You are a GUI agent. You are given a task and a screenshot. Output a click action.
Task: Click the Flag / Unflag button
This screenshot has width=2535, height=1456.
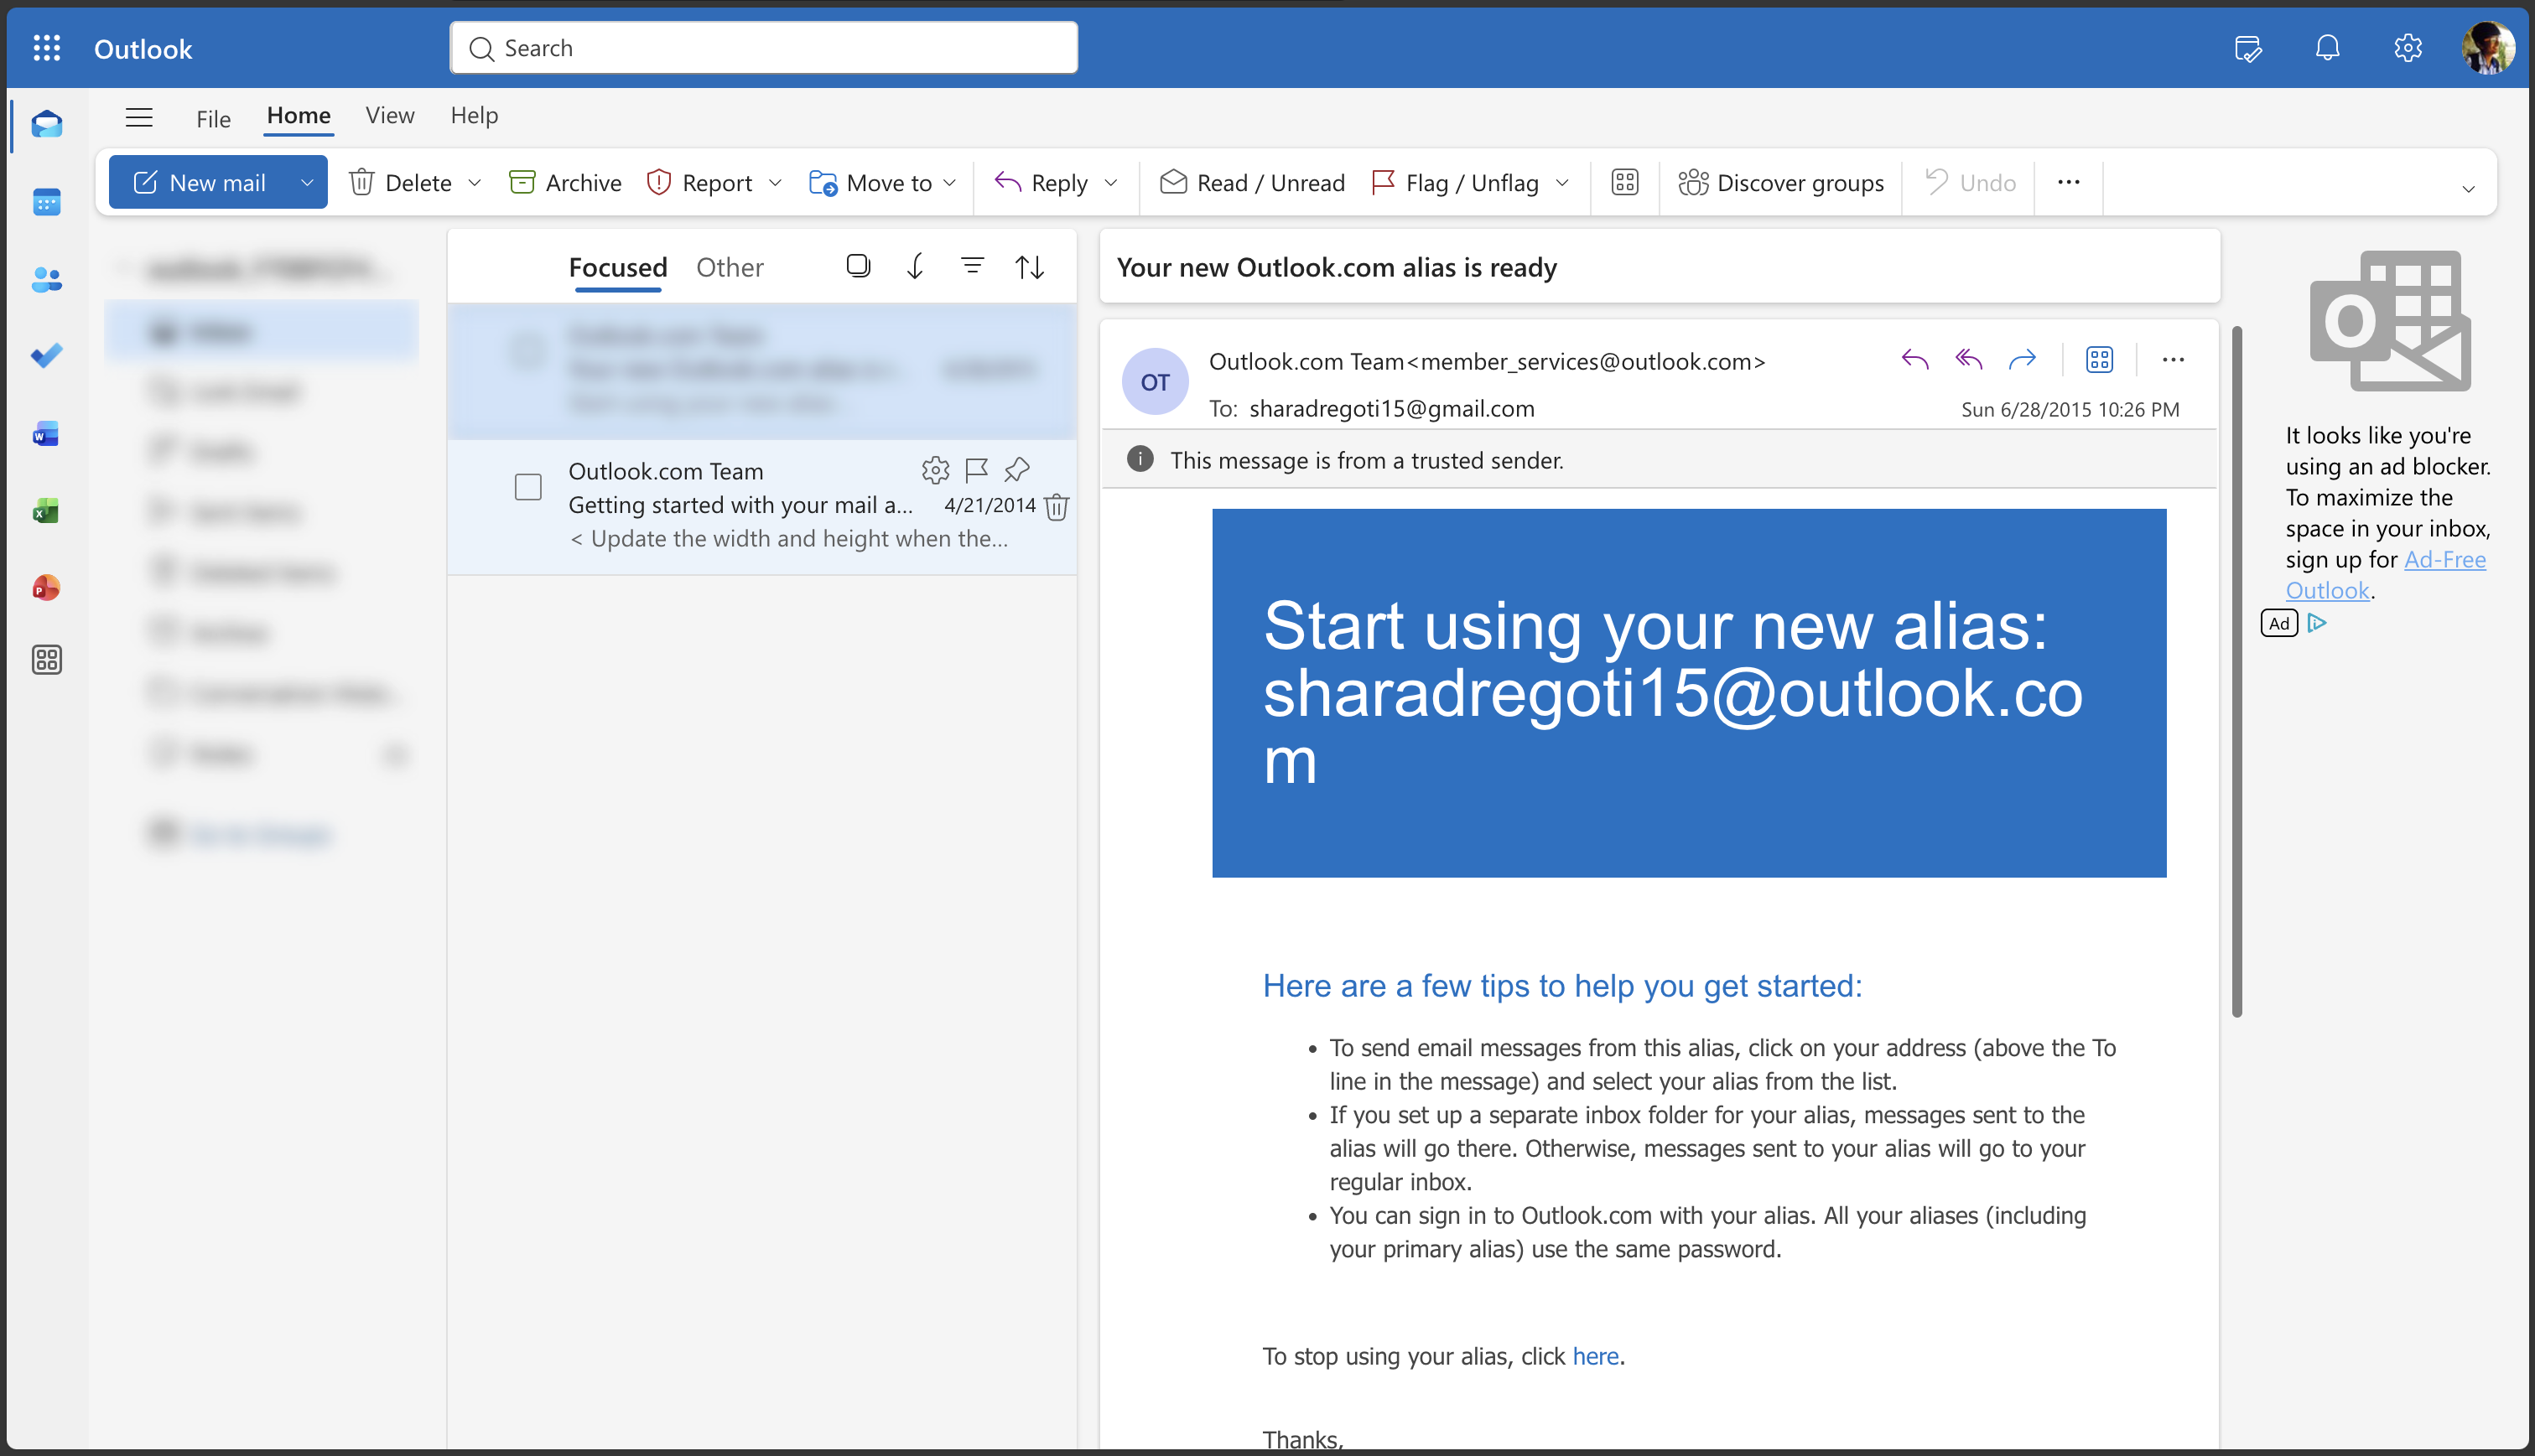pos(1456,182)
